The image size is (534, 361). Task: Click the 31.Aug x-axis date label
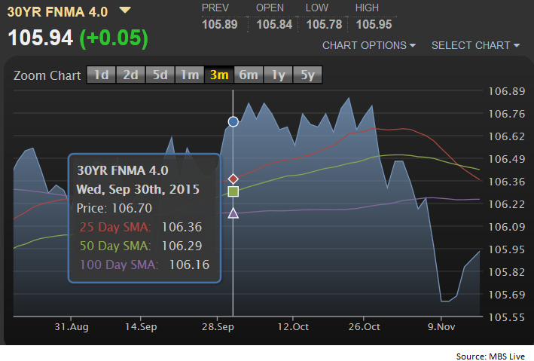click(x=72, y=326)
